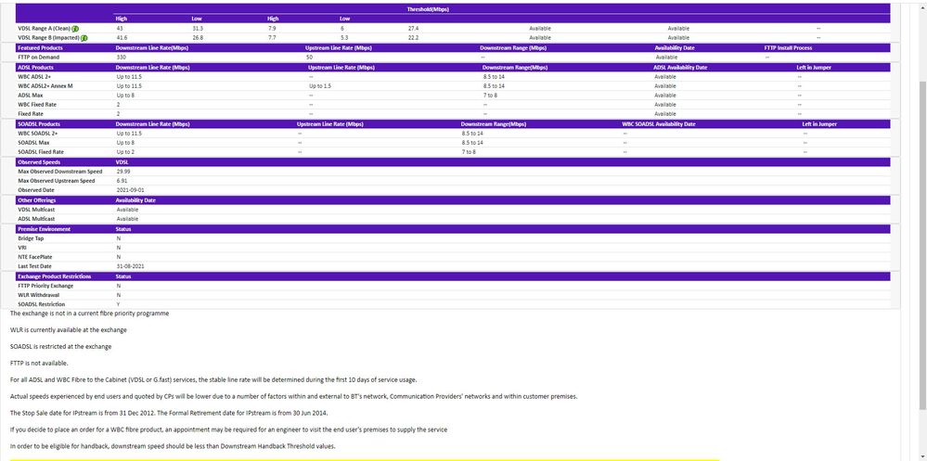Select the VDSL Multicast row label
Viewport: 927px width, 461px height.
coord(38,210)
